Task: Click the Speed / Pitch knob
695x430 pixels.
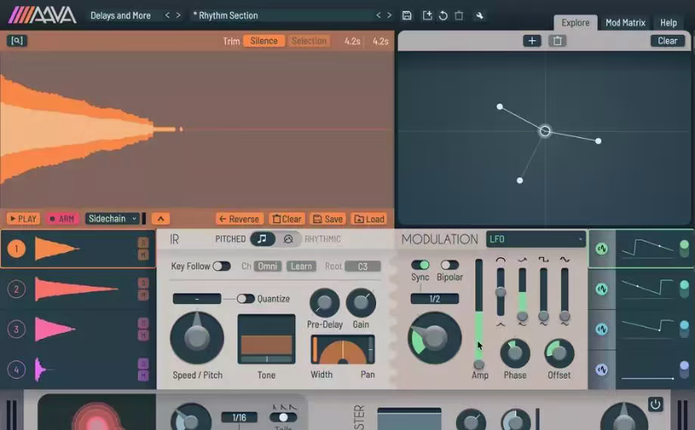Action: click(197, 337)
